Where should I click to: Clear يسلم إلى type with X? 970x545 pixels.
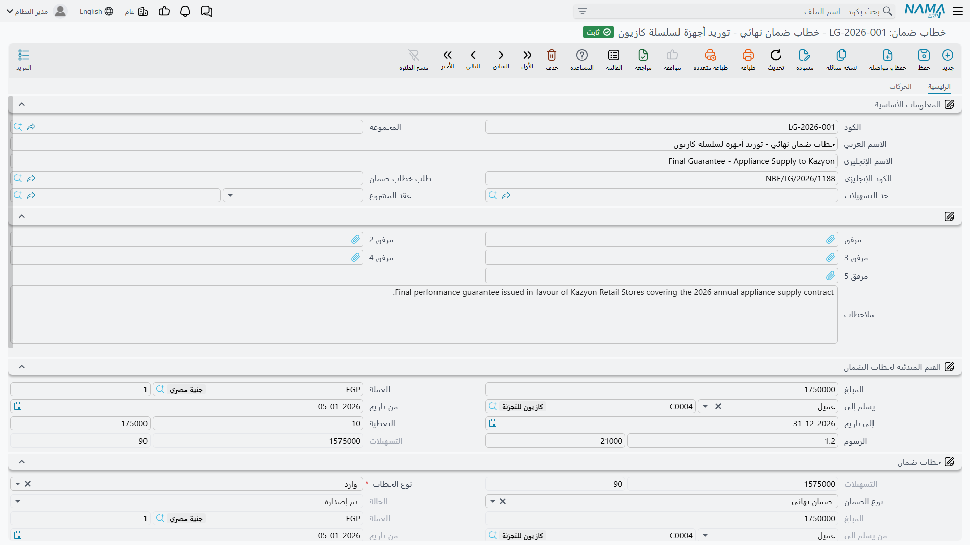point(718,406)
